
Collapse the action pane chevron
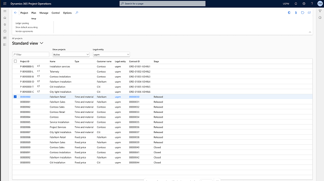(x=310, y=32)
